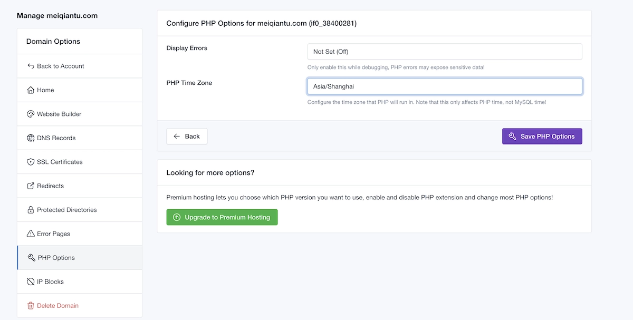Screen dimensions: 633x320
Task: Click Upgrade to Premium Hosting button
Action: pyautogui.click(x=222, y=217)
